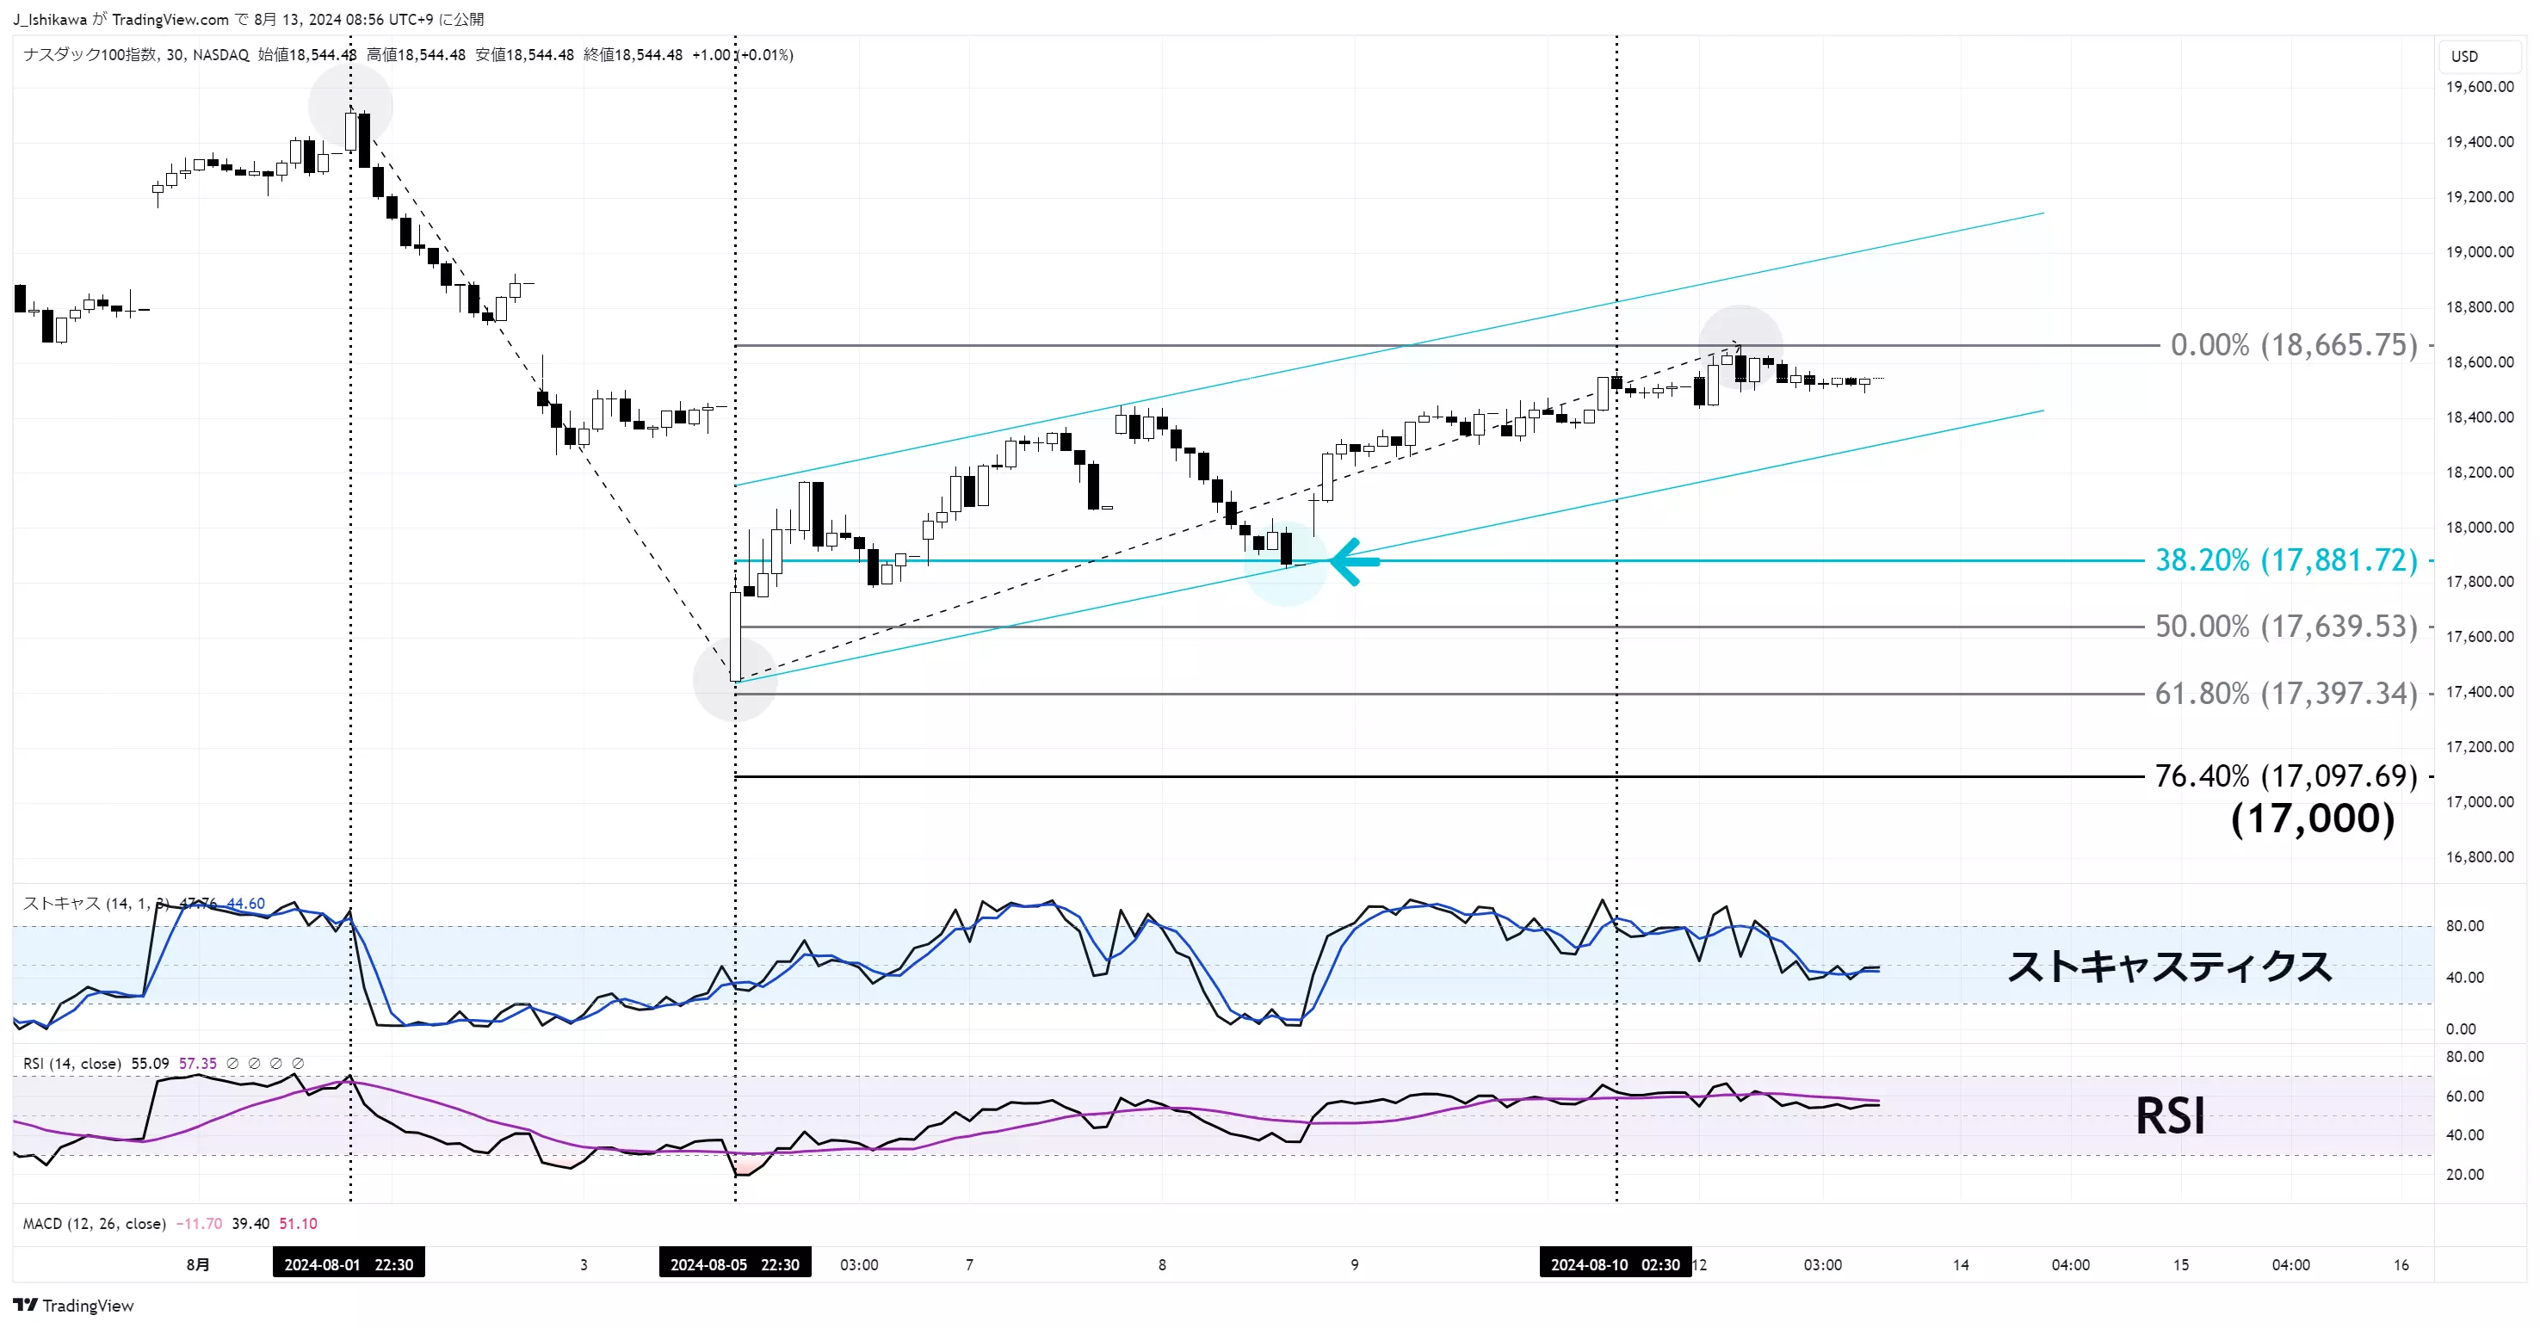
Task: Click the 19,600.00 price axis label
Action: 2480,87
